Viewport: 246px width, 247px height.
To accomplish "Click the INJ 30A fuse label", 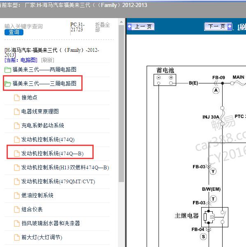I will pyautogui.click(x=211, y=117).
